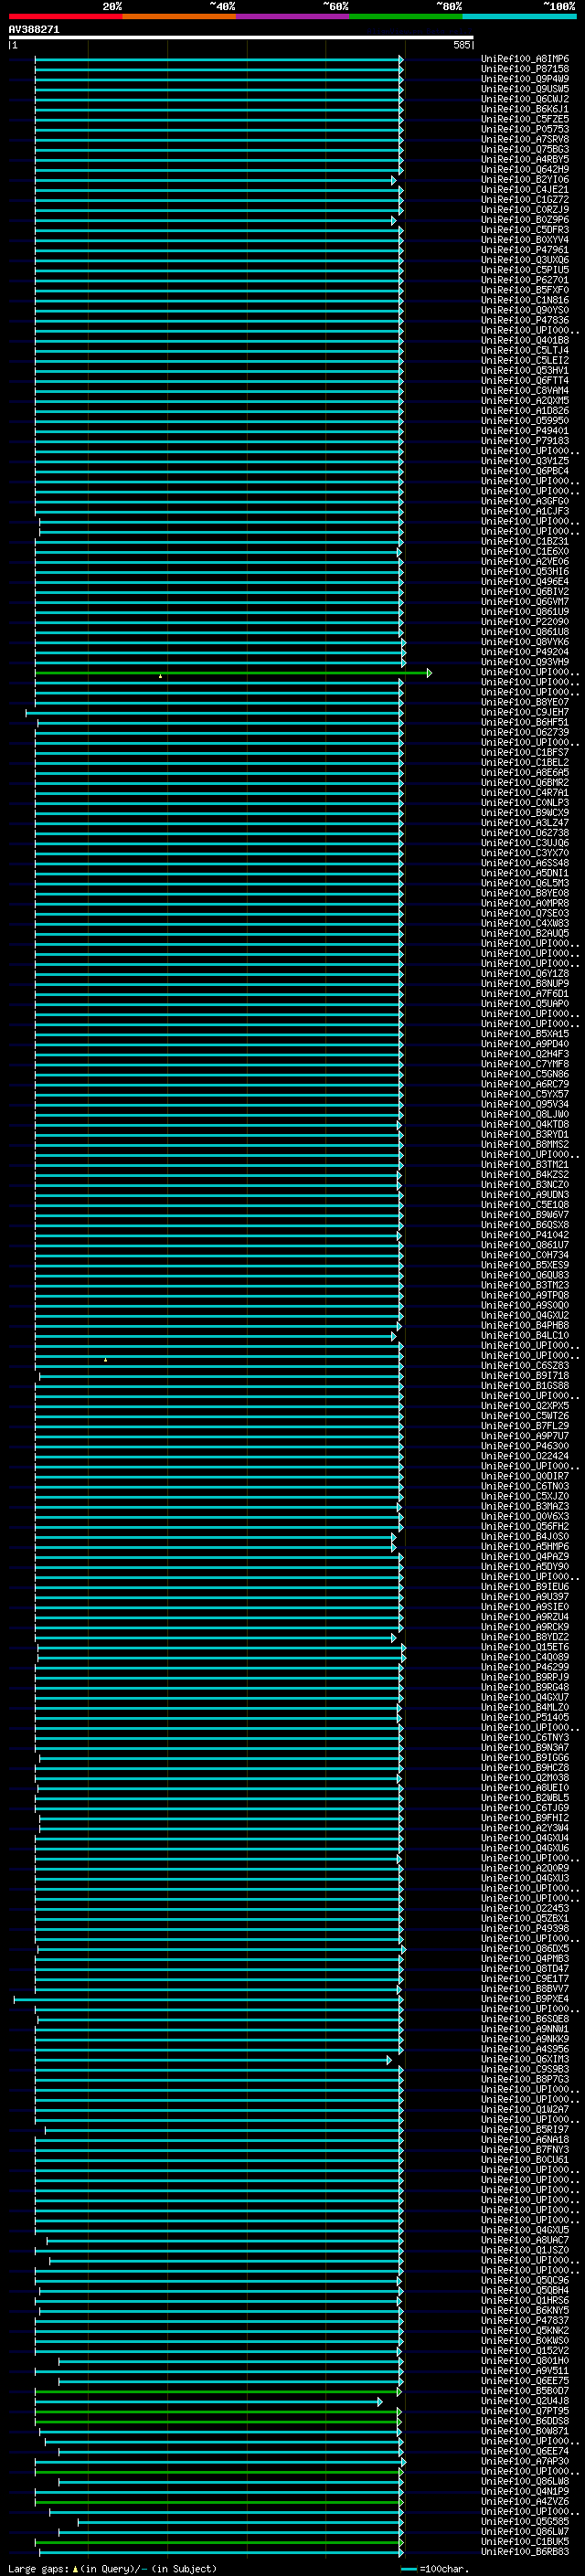This screenshot has height=2576, width=585.
Task: Select hit label UniRef100_Q5G585
Action: click(525, 2521)
